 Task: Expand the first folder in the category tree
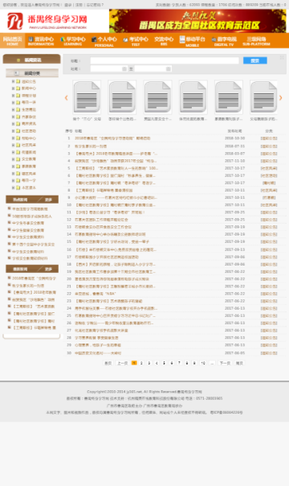14,81
